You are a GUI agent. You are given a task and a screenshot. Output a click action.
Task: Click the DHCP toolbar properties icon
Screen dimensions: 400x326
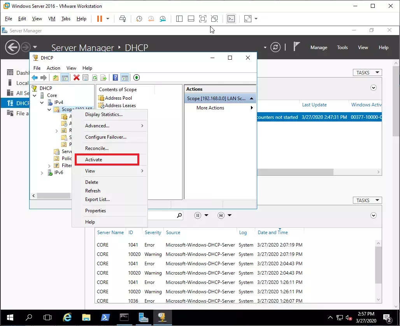[86, 78]
